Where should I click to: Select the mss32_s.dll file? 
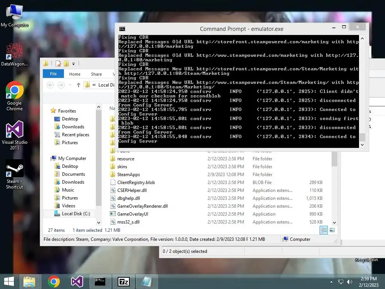coord(128,222)
